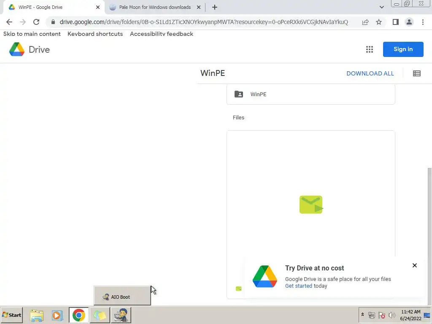Follow the Get started link
This screenshot has width=432, height=324.
click(x=299, y=286)
